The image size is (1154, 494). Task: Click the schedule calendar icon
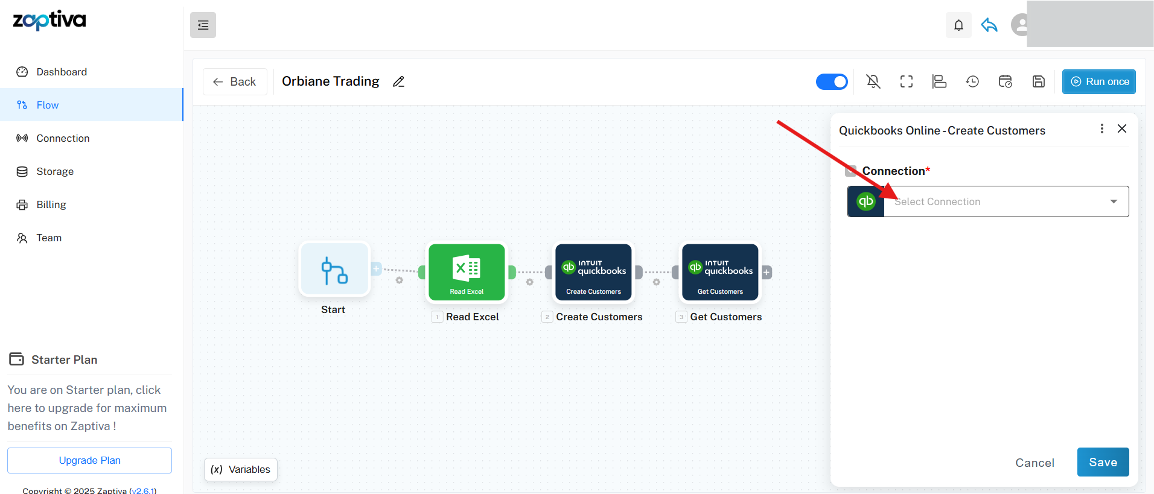pyautogui.click(x=1006, y=81)
